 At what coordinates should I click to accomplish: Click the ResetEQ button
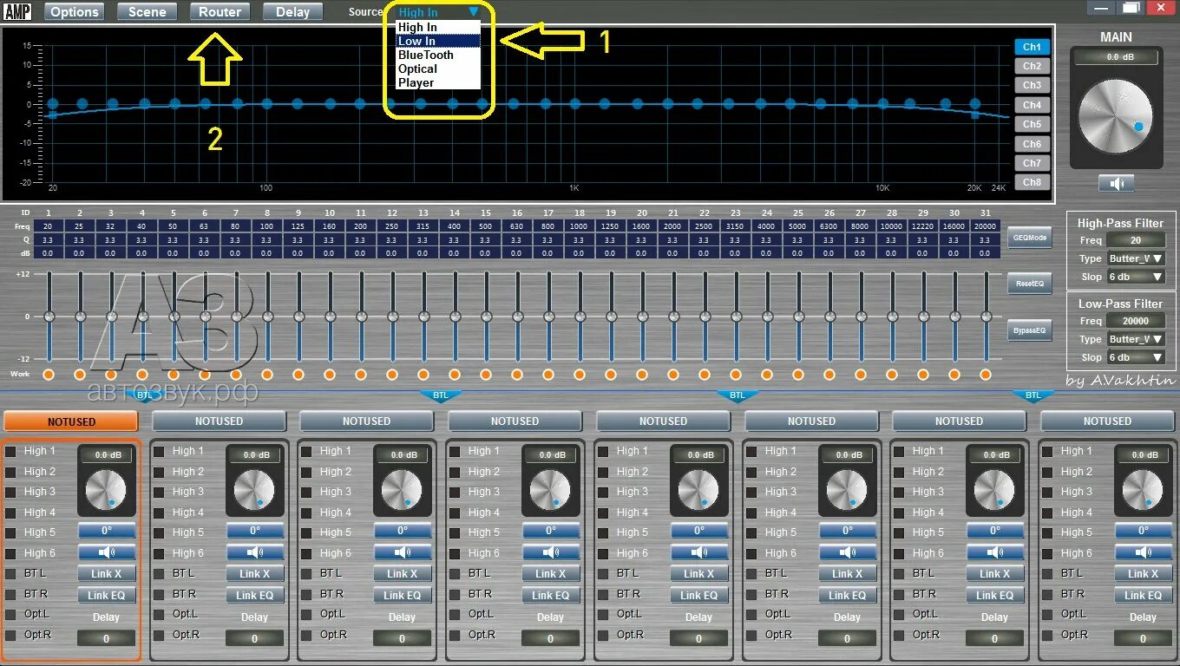[1029, 284]
